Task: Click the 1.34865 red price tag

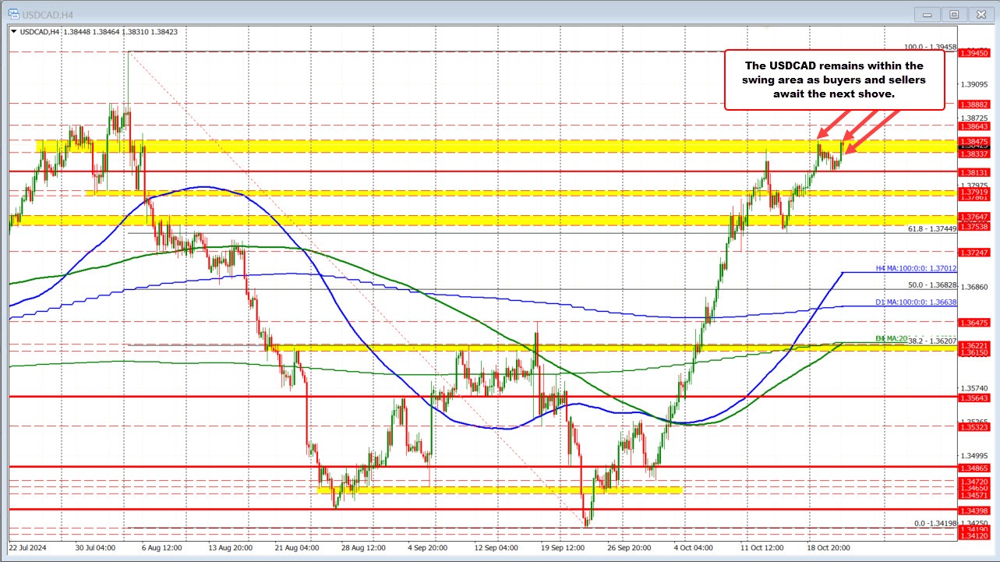Action: pos(974,468)
